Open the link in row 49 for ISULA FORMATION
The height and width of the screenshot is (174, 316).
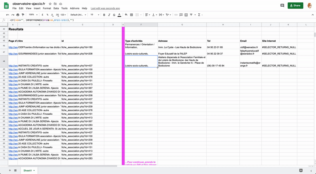click(x=13, y=70)
